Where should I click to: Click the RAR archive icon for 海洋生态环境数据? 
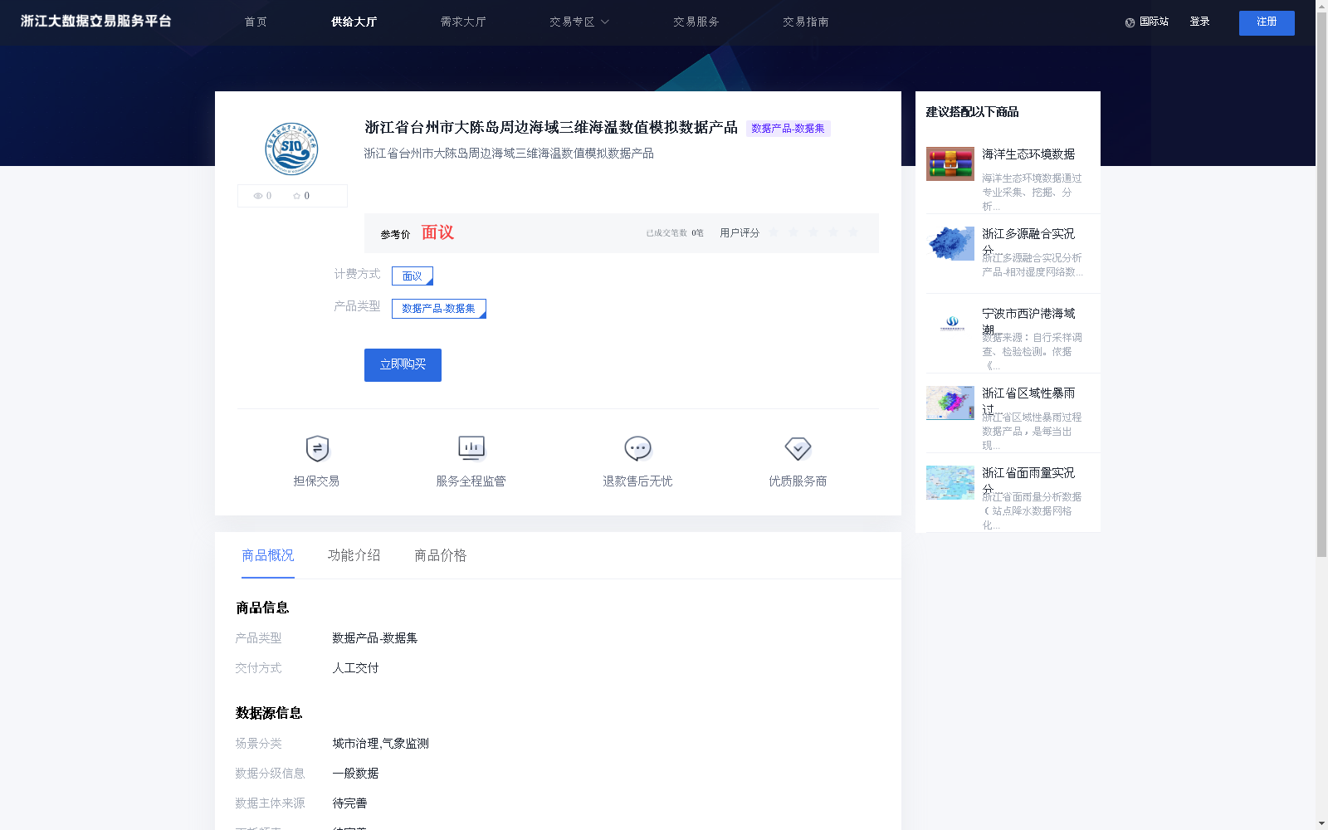[950, 164]
